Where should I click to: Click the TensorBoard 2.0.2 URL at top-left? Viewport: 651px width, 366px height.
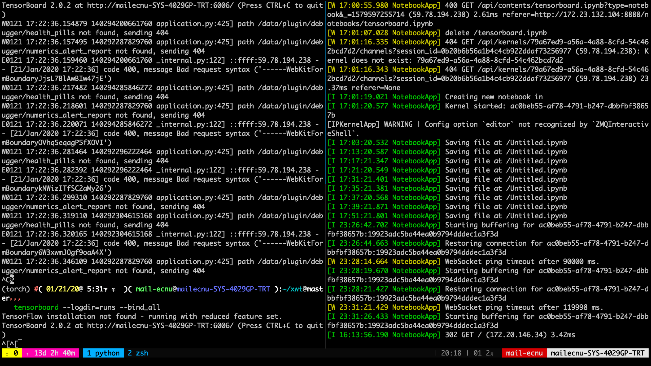[160, 5]
